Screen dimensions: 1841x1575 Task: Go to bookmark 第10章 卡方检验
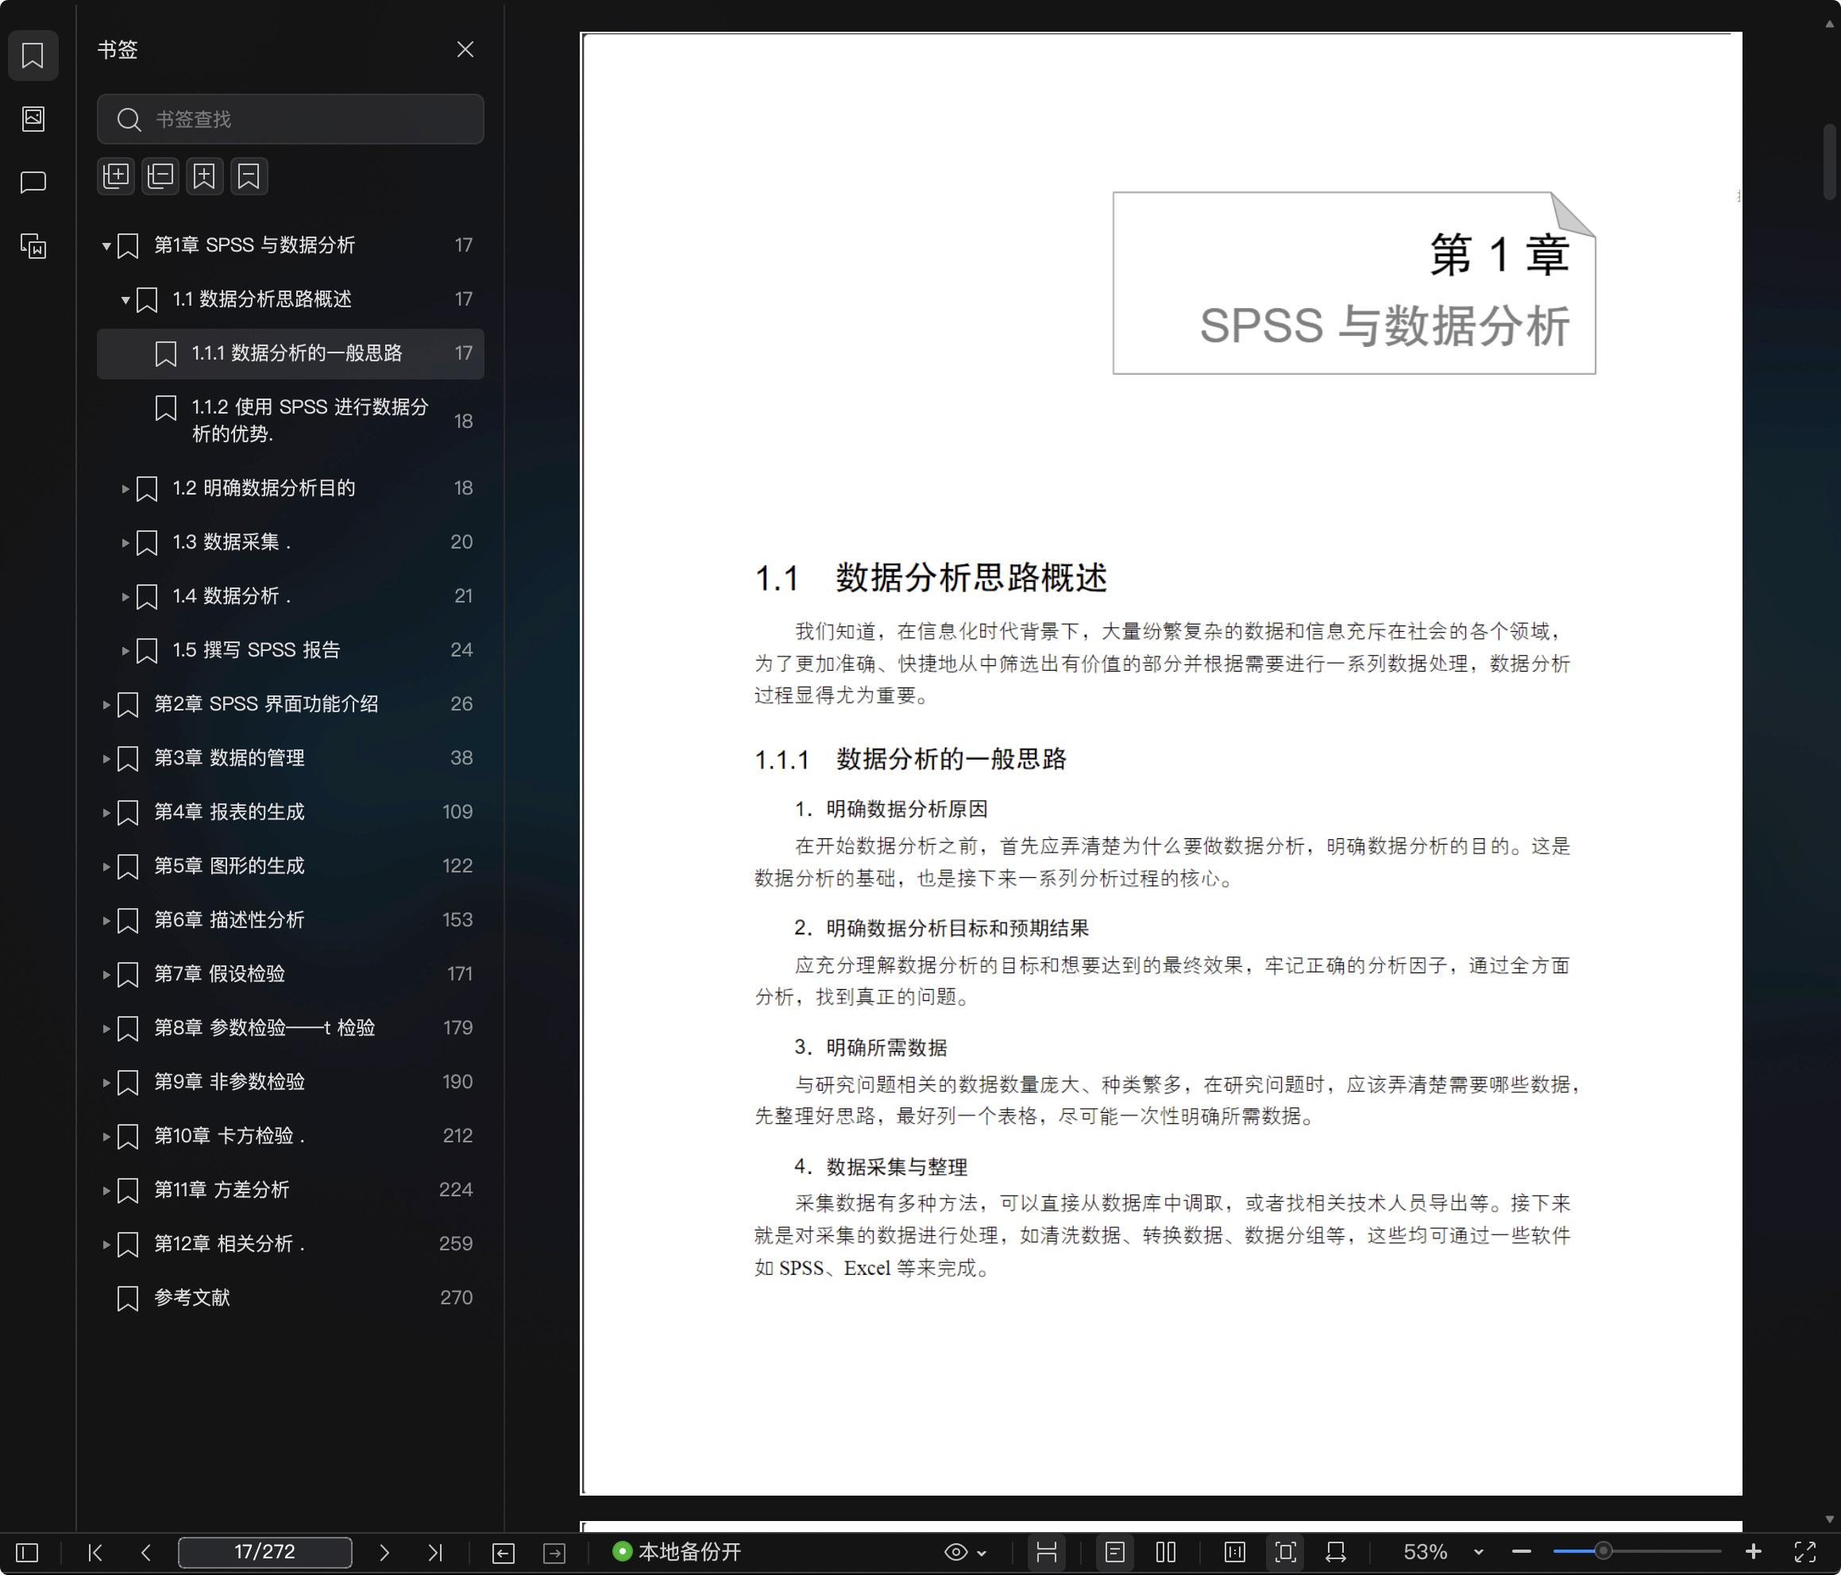[x=291, y=1136]
